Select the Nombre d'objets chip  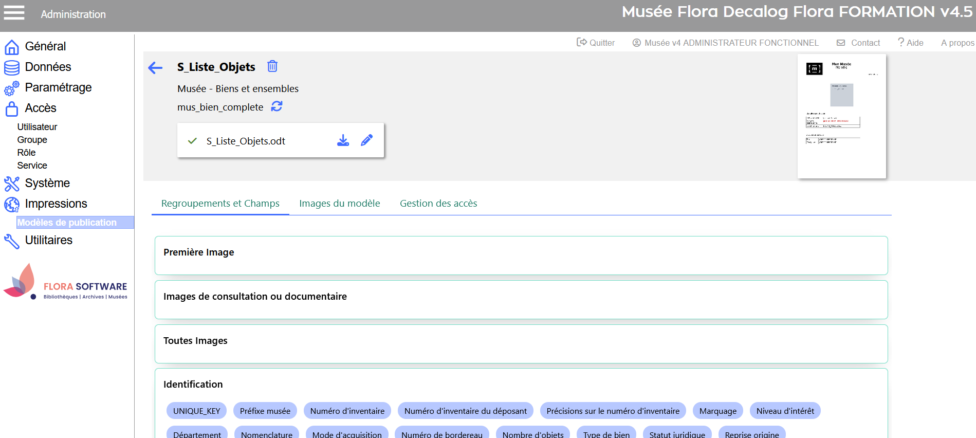click(x=533, y=433)
